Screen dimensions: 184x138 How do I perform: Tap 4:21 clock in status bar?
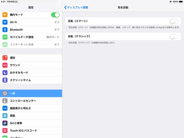pos(3,2)
